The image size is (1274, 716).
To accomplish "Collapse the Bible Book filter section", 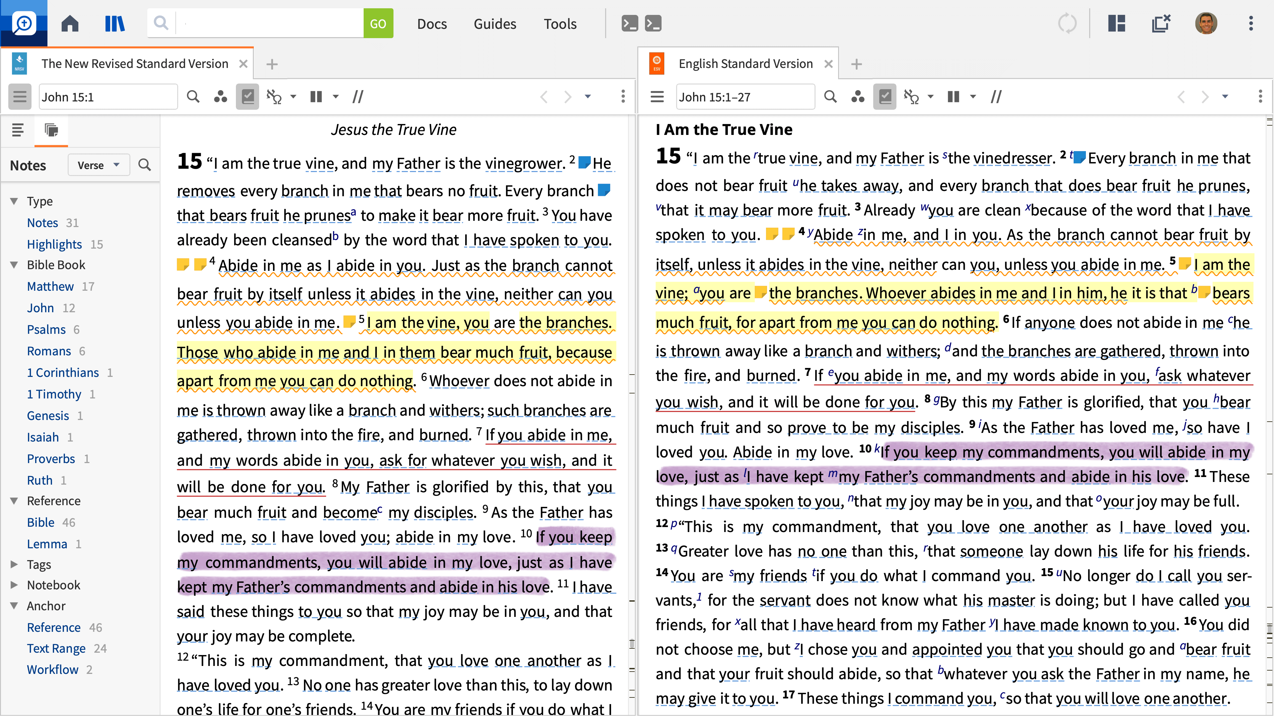I will tap(14, 265).
